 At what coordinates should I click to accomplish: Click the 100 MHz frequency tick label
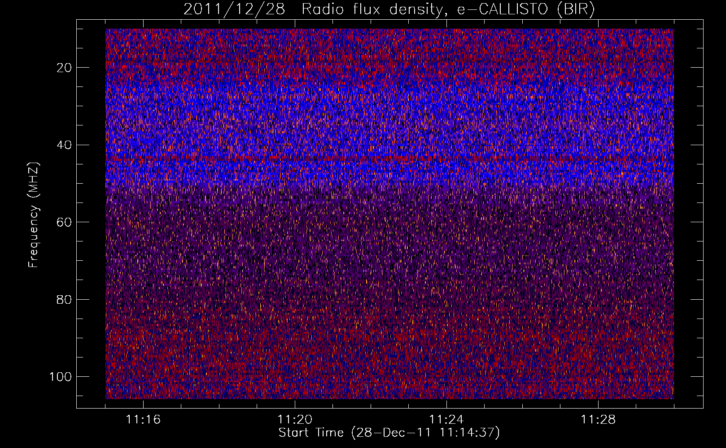tap(61, 377)
